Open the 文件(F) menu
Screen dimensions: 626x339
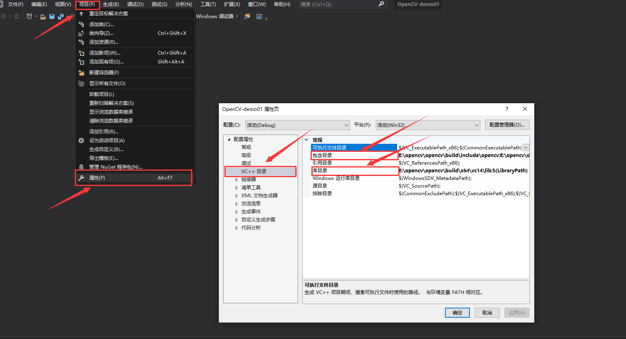coord(16,4)
